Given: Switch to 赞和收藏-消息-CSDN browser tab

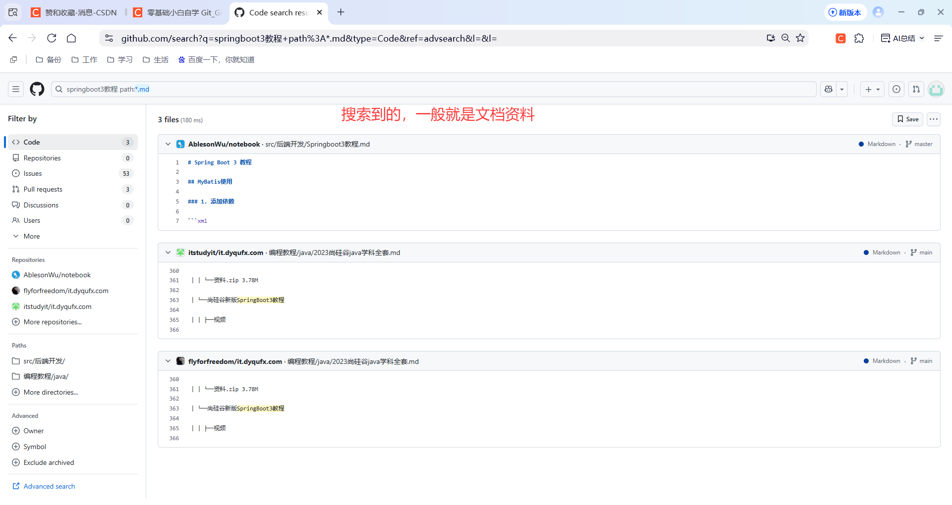Looking at the screenshot, I should pyautogui.click(x=74, y=12).
